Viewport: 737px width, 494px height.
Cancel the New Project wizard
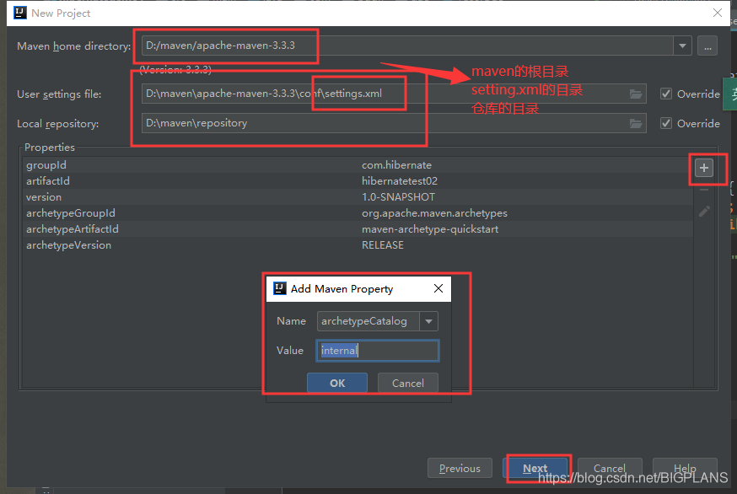[610, 468]
